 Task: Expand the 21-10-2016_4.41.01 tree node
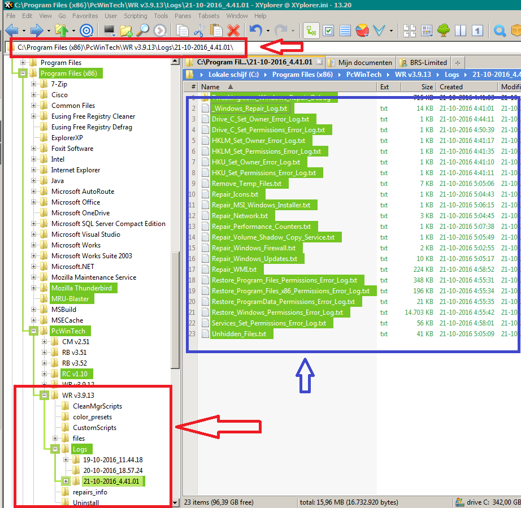pos(66,481)
